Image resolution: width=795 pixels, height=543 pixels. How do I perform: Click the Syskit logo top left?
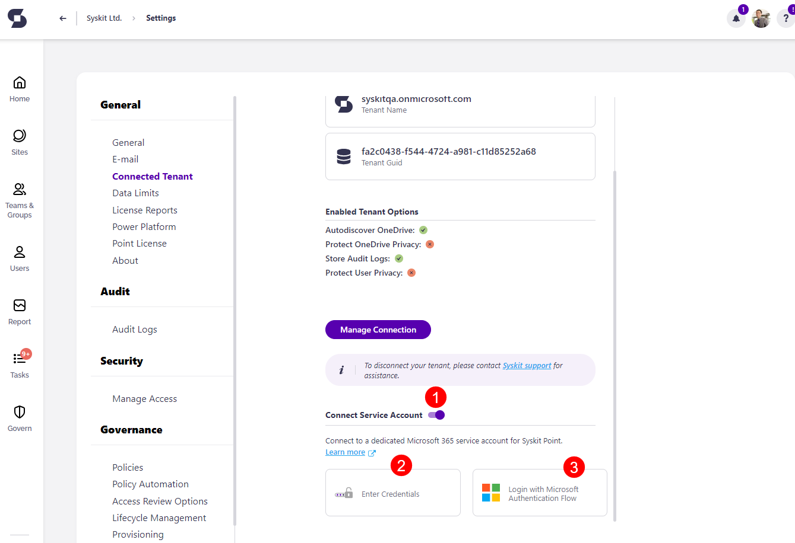click(17, 18)
